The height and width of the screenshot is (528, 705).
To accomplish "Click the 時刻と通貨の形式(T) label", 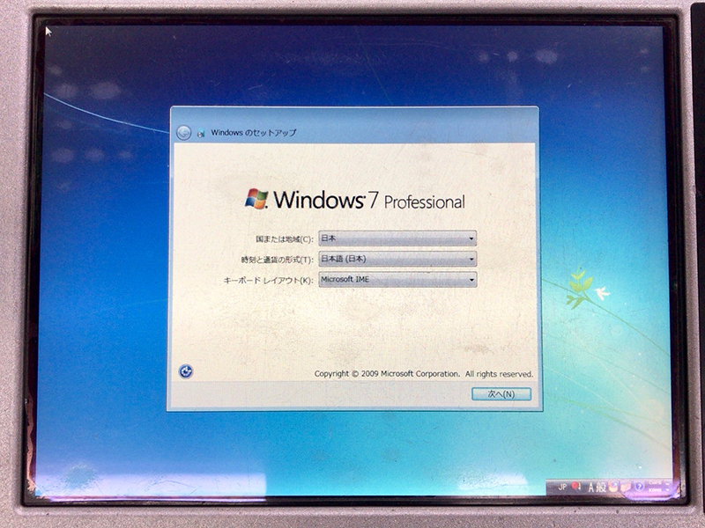I will 278,260.
